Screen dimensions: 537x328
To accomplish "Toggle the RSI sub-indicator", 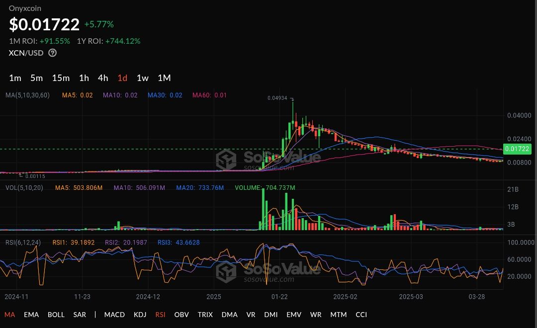I will (160, 314).
